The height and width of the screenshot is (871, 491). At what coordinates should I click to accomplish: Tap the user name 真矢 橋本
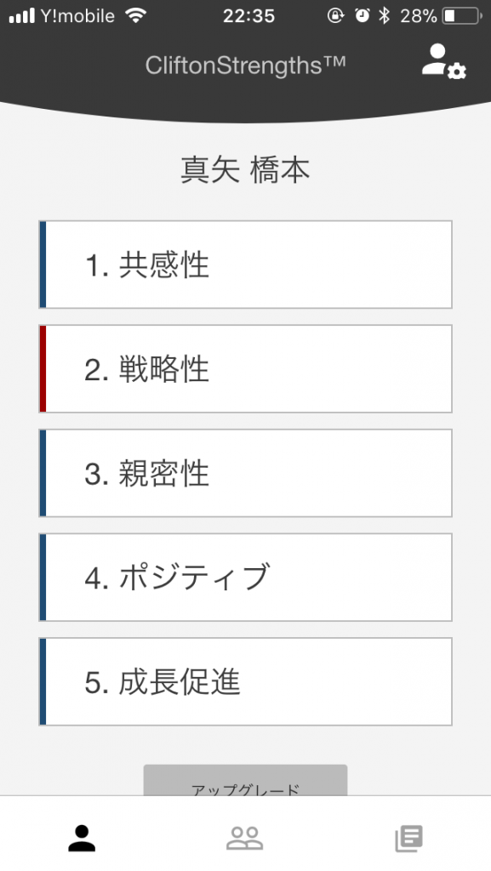245,169
